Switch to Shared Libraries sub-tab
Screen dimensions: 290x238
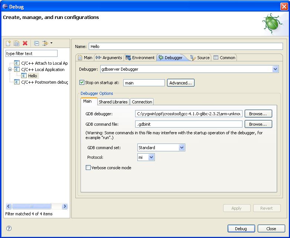(x=113, y=102)
